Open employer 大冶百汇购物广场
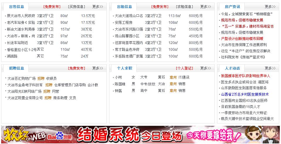The height and width of the screenshot is (144, 281). (21, 78)
